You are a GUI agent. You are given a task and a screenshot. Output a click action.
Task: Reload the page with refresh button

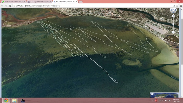coord(10,5)
